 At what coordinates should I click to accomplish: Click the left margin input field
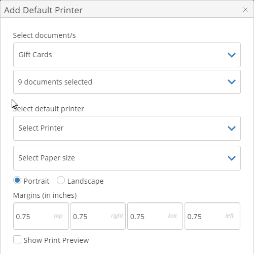[x=212, y=216]
